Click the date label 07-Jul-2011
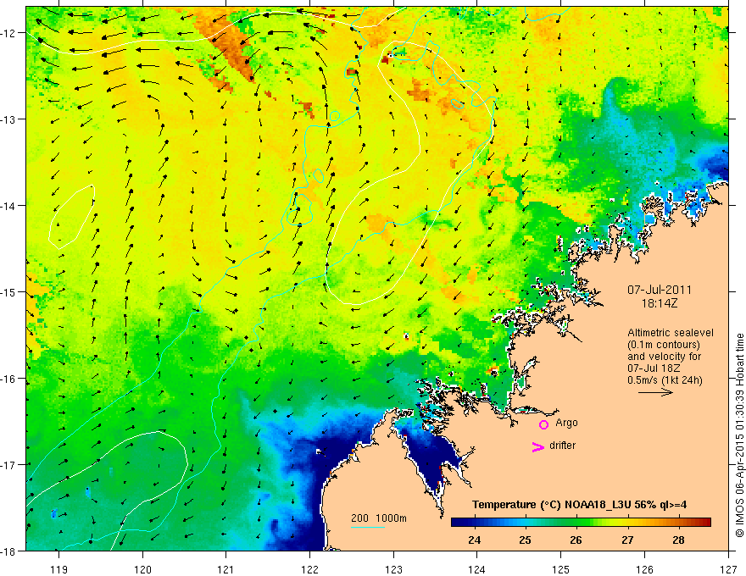Viewport: 746px width, 576px height. point(660,290)
